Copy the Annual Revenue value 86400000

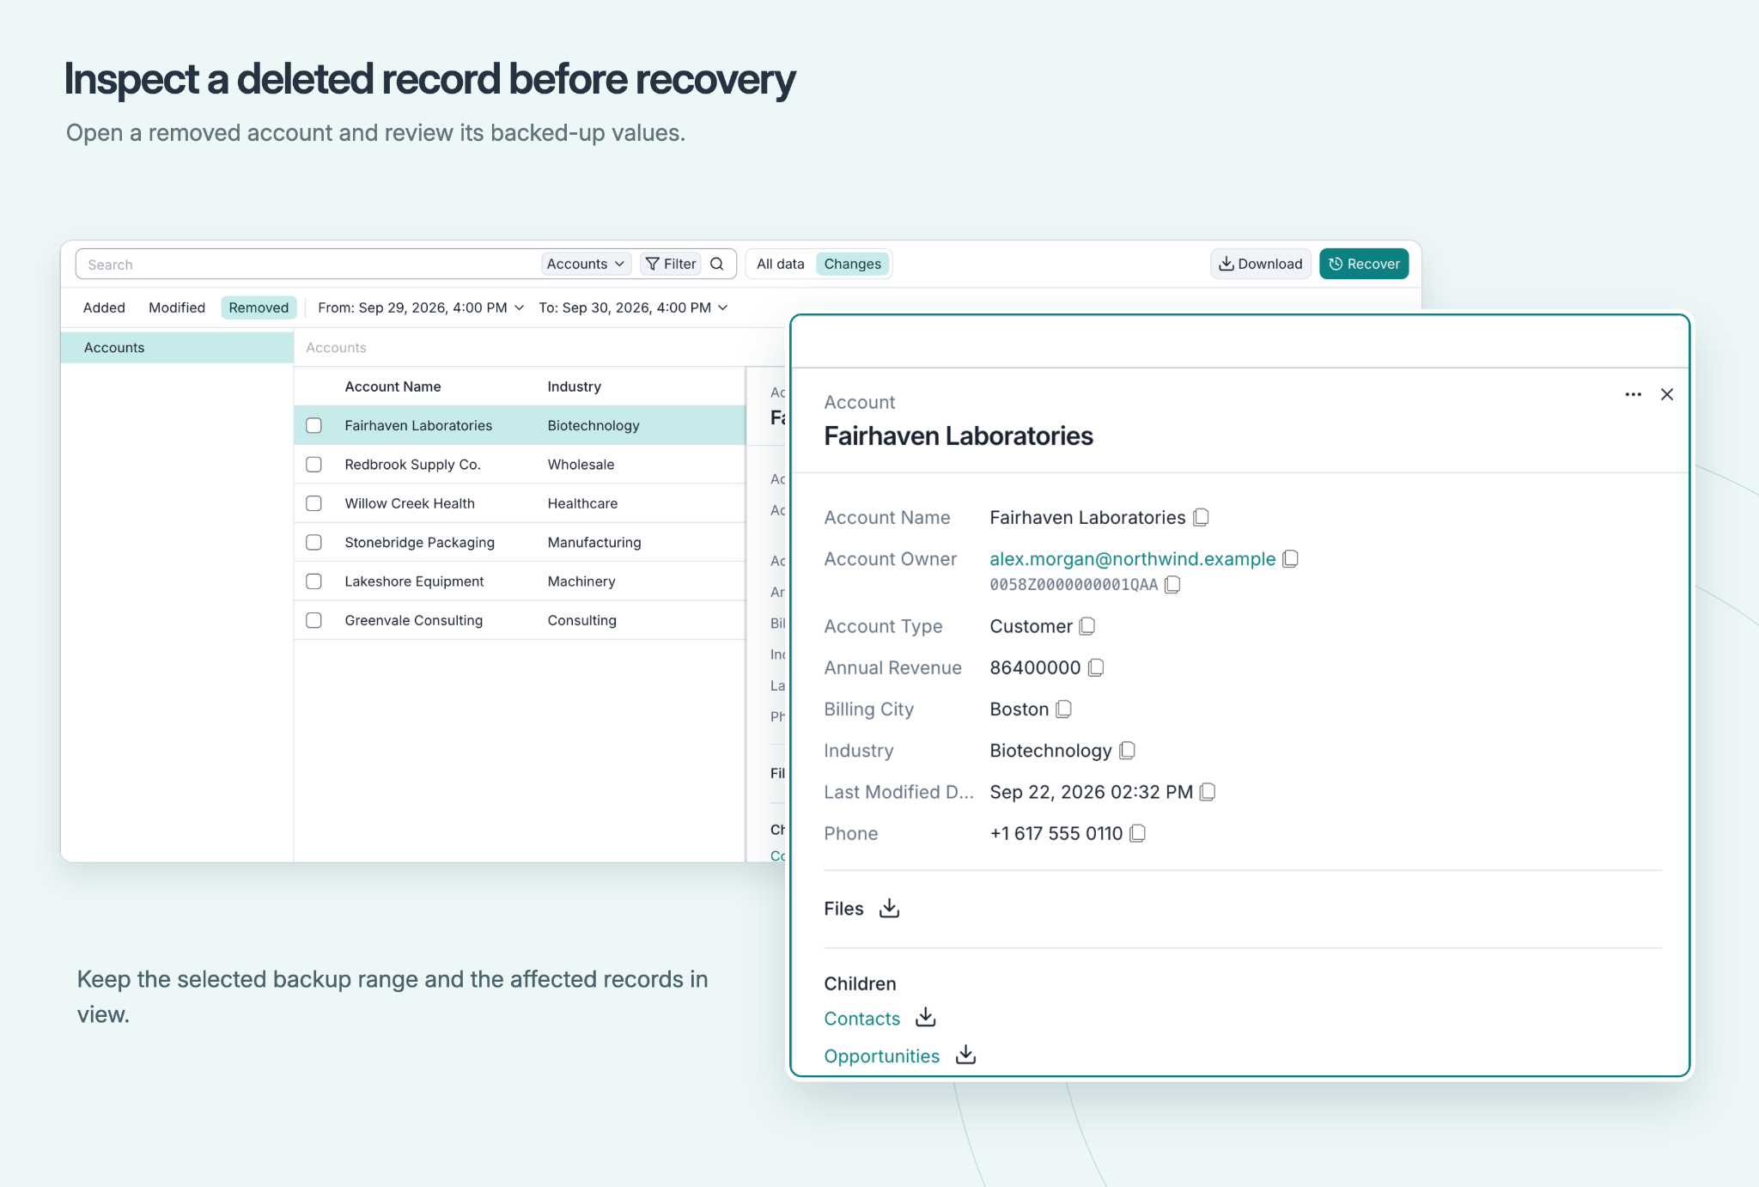click(x=1096, y=667)
